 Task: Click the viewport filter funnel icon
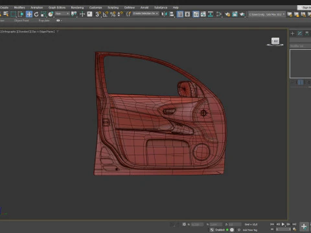(x=58, y=32)
